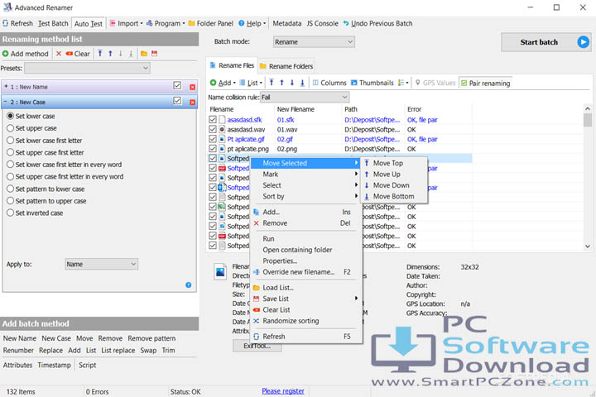Choose Randomize sorting
The height and width of the screenshot is (397, 596).
306,321
